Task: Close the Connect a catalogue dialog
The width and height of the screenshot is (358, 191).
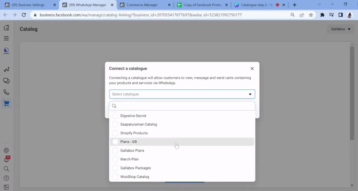Action: [252, 68]
